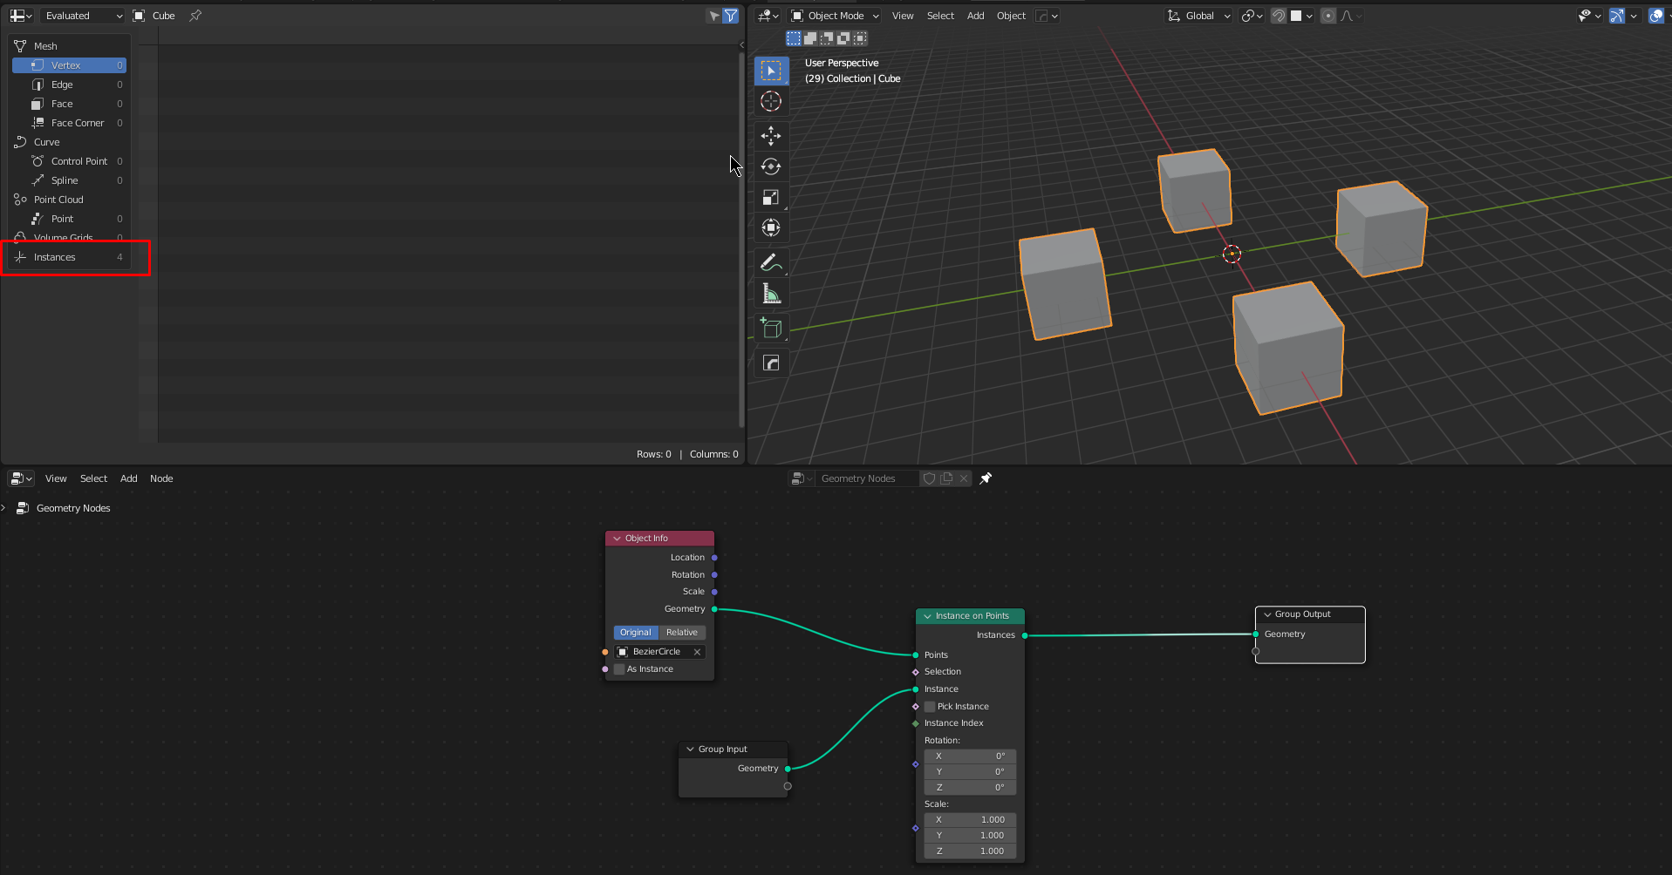The image size is (1672, 875).
Task: Unlink the Geometry Nodes datablock with the X
Action: click(964, 478)
